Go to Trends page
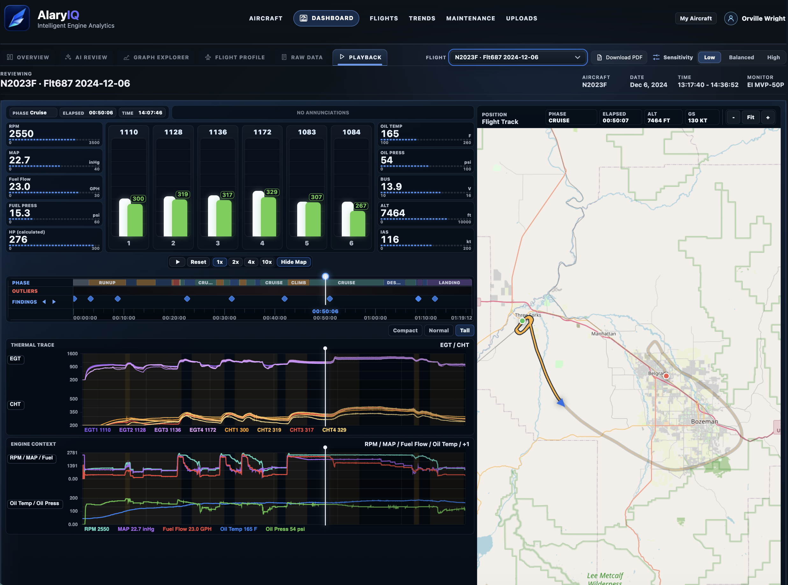The width and height of the screenshot is (788, 585). pos(422,18)
